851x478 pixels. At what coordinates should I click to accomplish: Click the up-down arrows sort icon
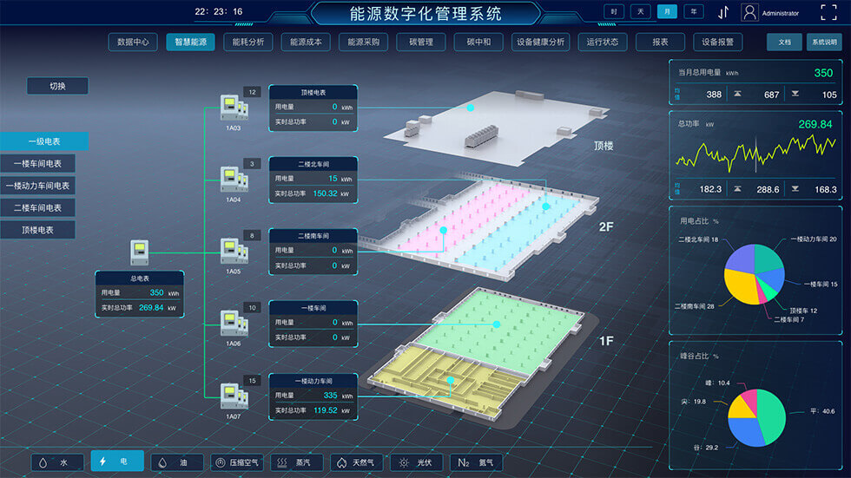[x=723, y=12]
